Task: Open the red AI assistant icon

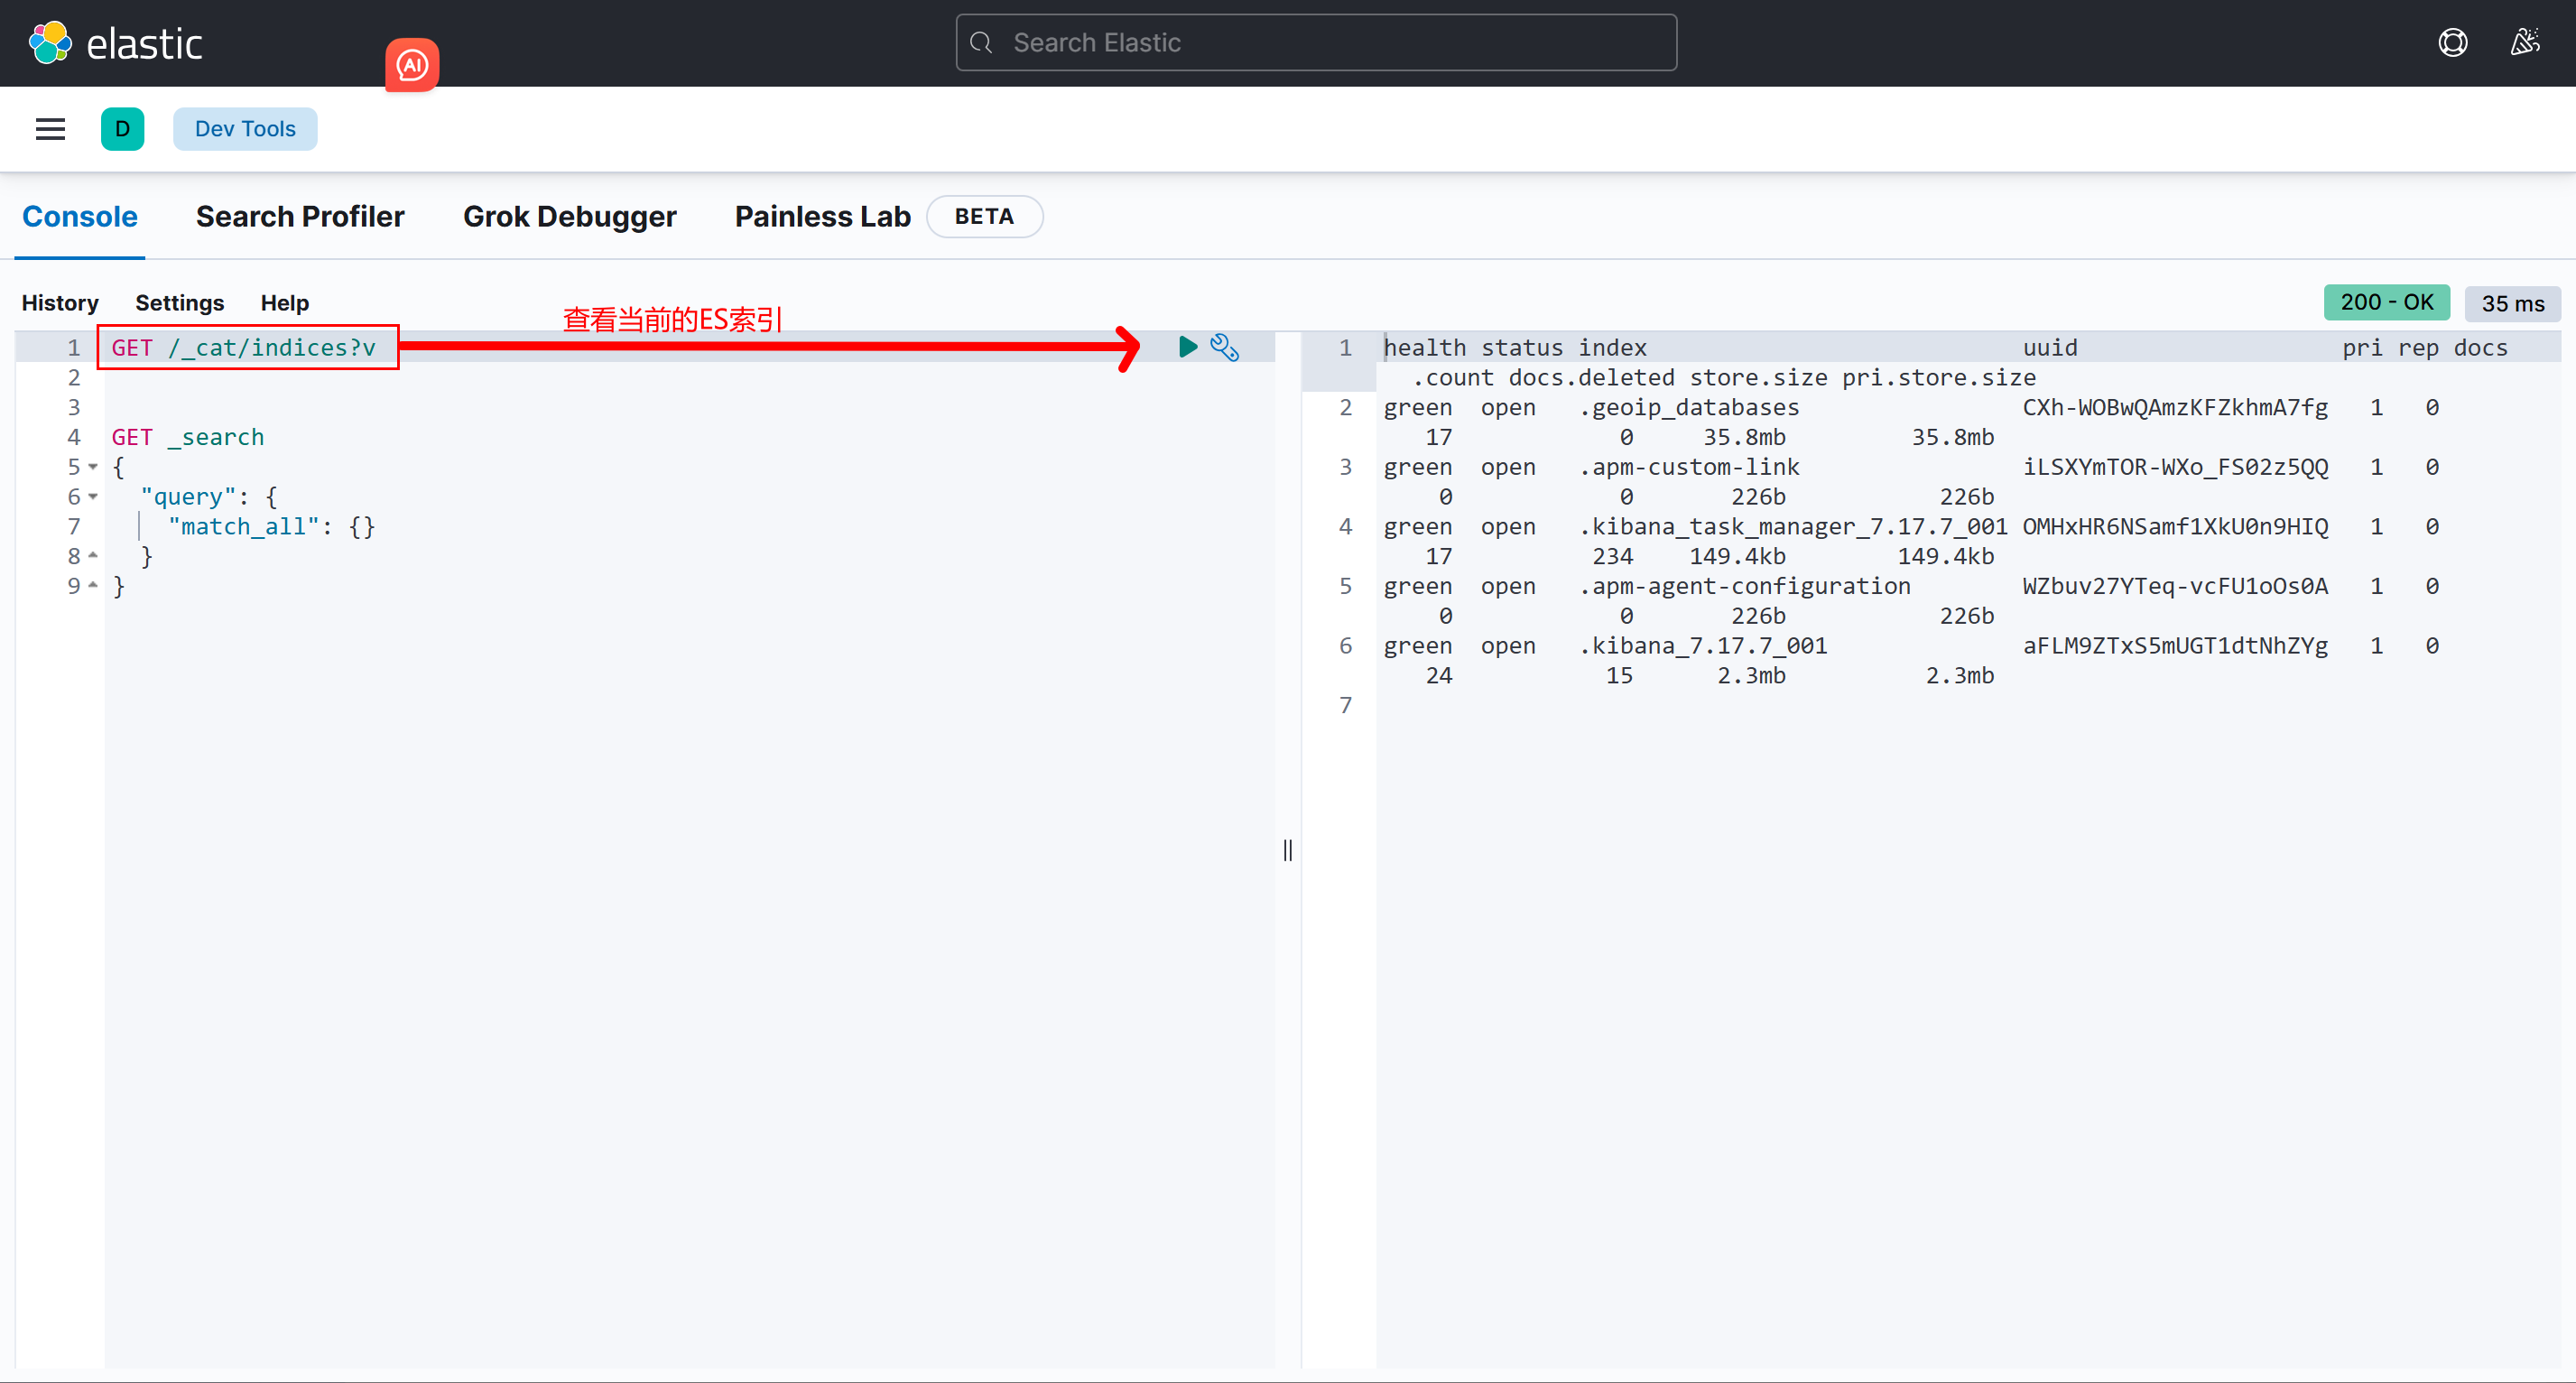Action: coord(412,65)
